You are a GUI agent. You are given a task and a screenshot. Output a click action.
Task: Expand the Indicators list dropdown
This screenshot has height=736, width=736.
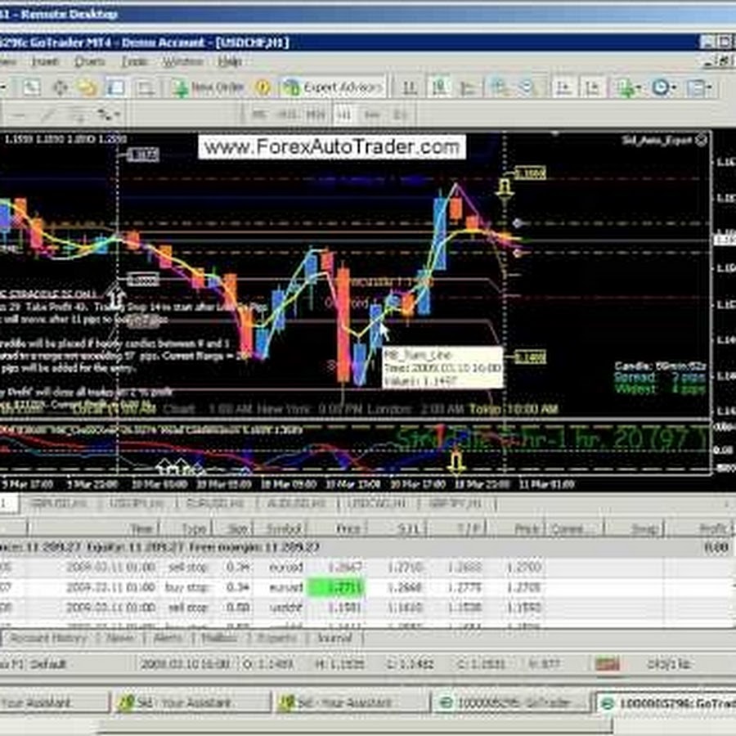(x=629, y=88)
